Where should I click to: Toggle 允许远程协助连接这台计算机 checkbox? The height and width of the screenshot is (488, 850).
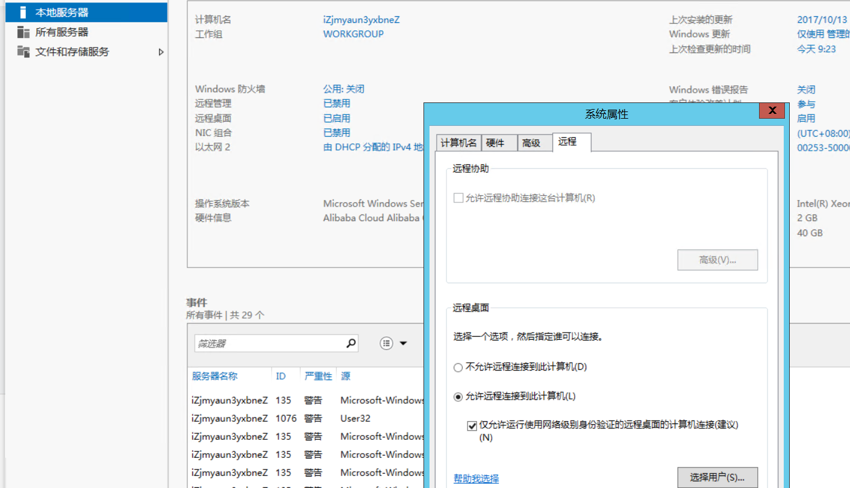point(458,198)
